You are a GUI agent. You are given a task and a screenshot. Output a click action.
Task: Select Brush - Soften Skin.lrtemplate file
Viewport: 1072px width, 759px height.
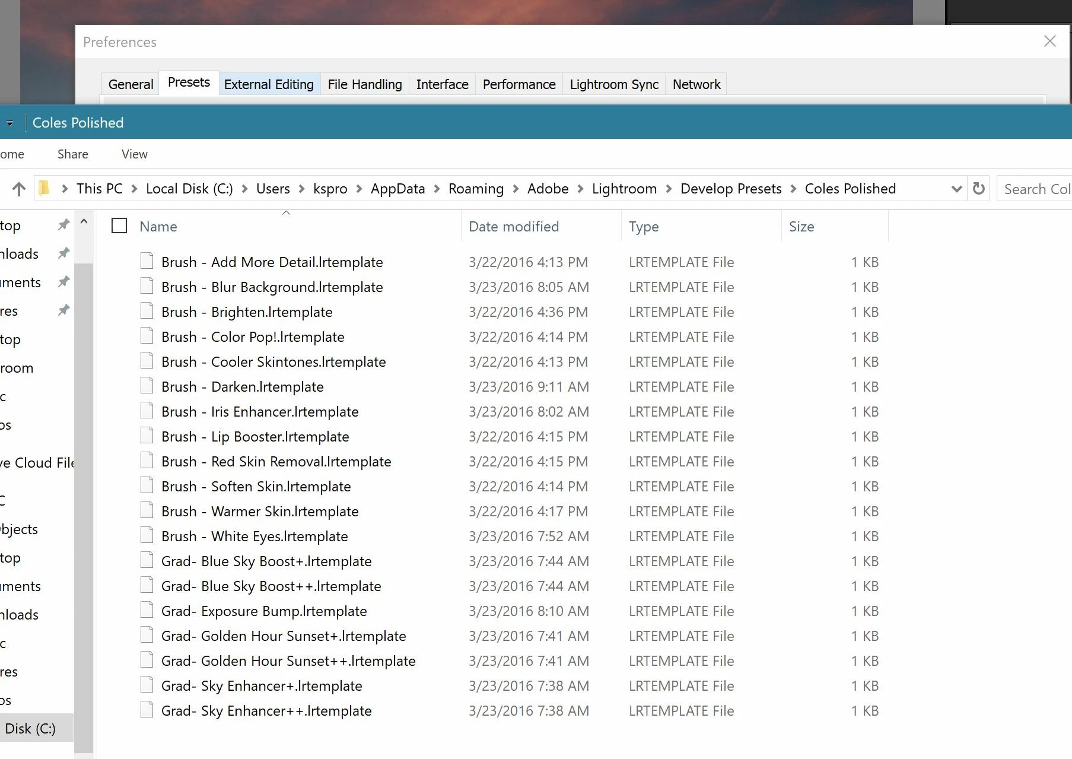pyautogui.click(x=256, y=487)
